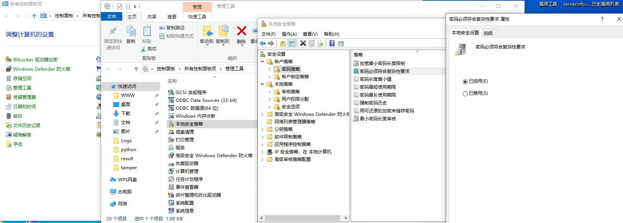Open 任务计划程序 shortcut
623x223 pixels.
186,179
